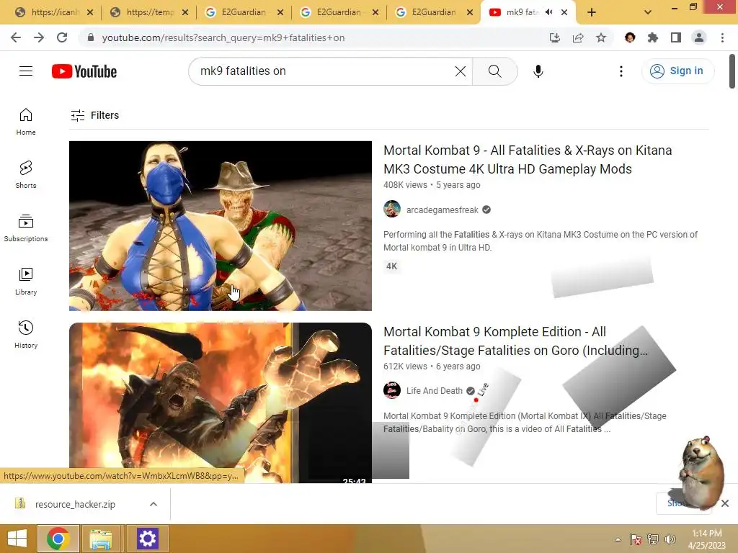The height and width of the screenshot is (553, 738).
Task: Sign in to YouTube
Action: click(x=677, y=71)
